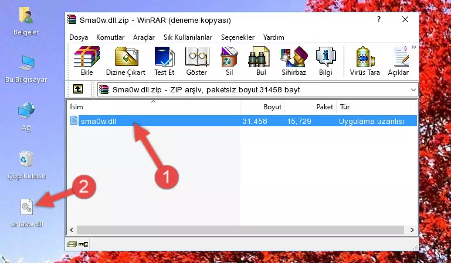Open the Sık Kullanılanlar menu
Image resolution: width=451 pixels, height=263 pixels.
coord(188,37)
